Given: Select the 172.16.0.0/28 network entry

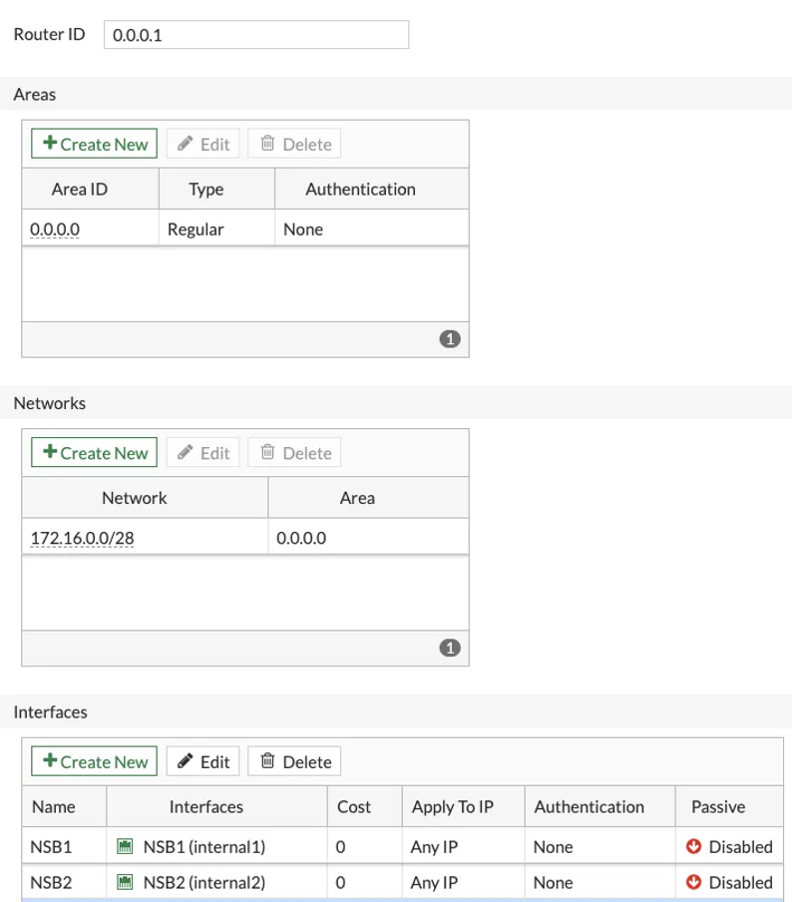Looking at the screenshot, I should coord(82,538).
